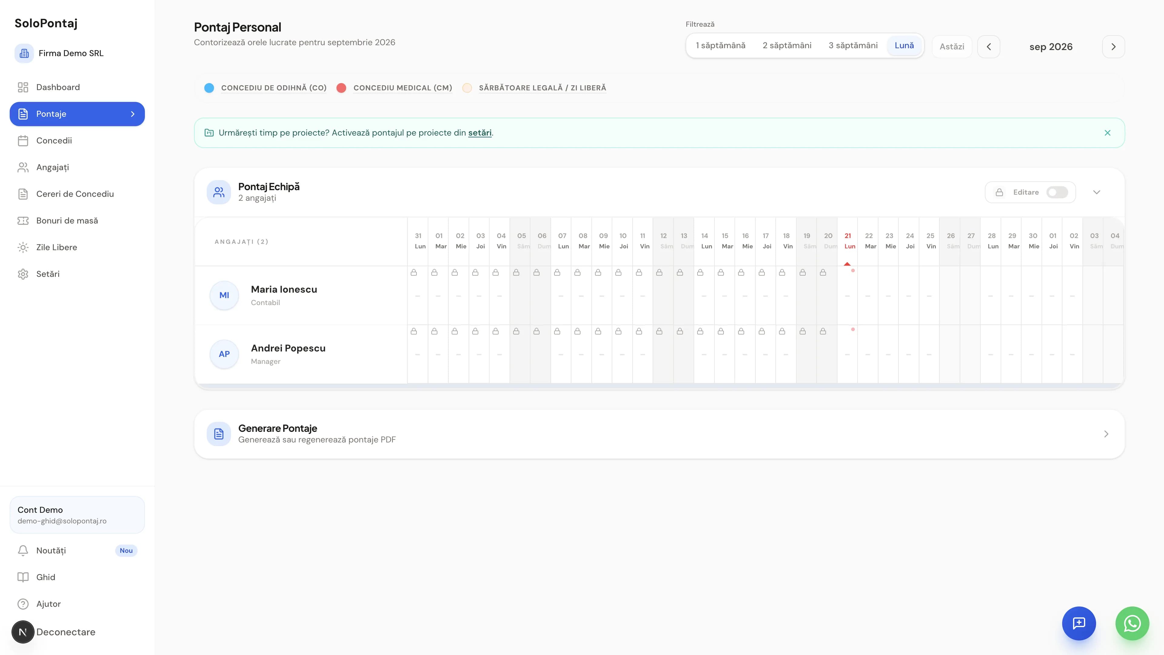Filter by 3 săptămâni
This screenshot has height=655, width=1164.
853,45
